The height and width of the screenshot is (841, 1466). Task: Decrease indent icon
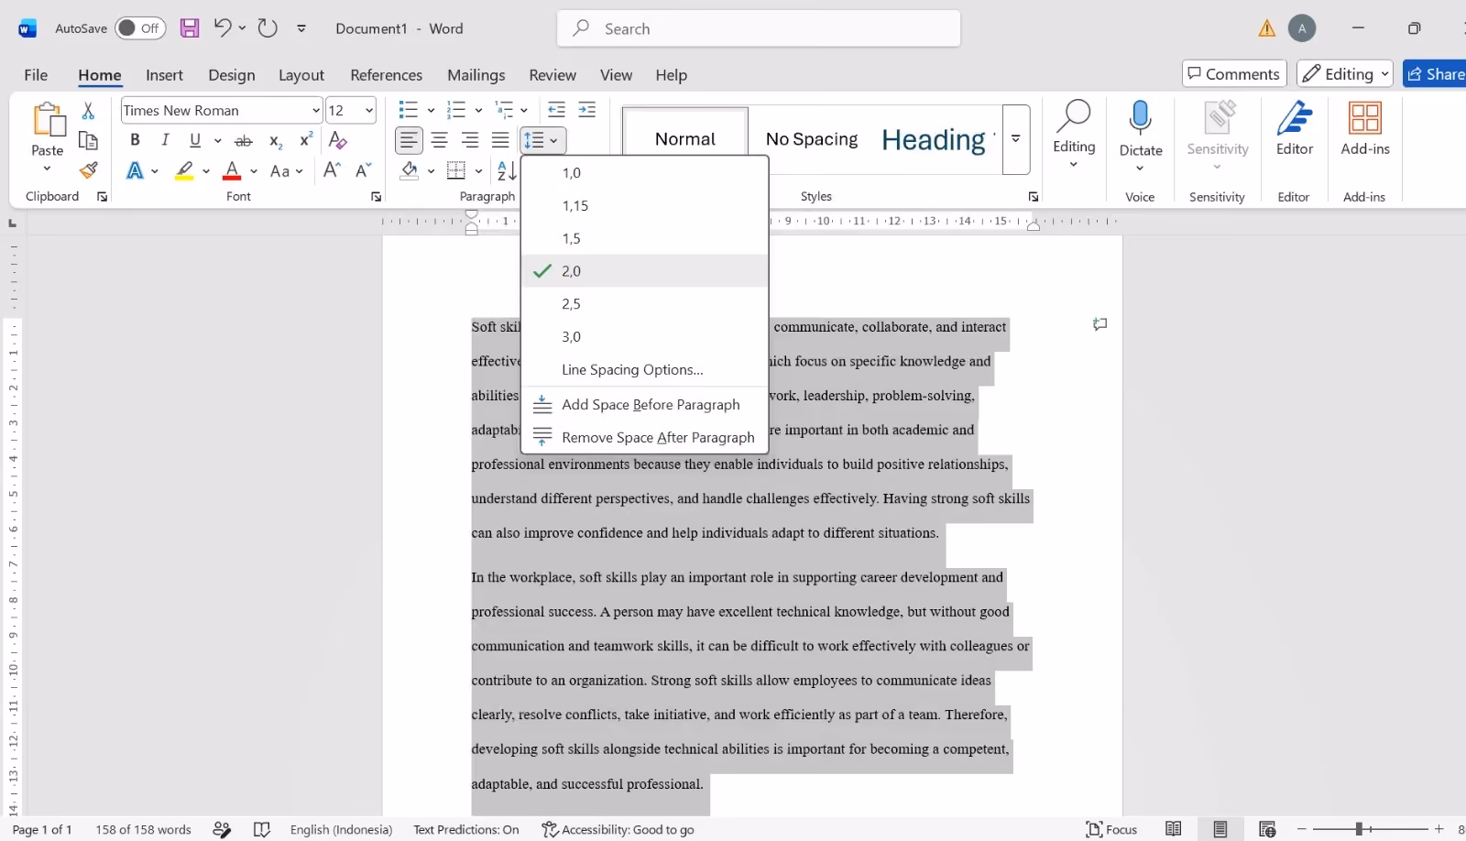(556, 110)
